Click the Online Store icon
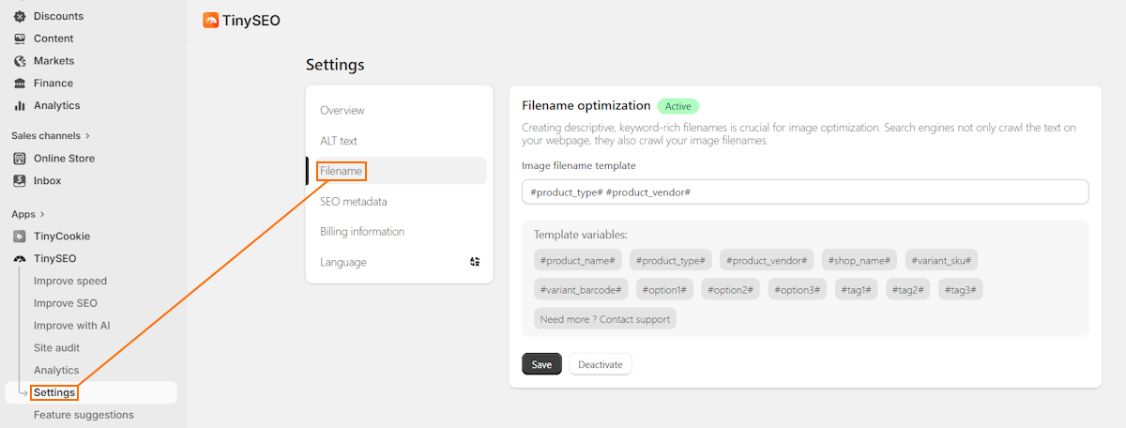Screen dimensions: 1126x428 tap(20, 159)
